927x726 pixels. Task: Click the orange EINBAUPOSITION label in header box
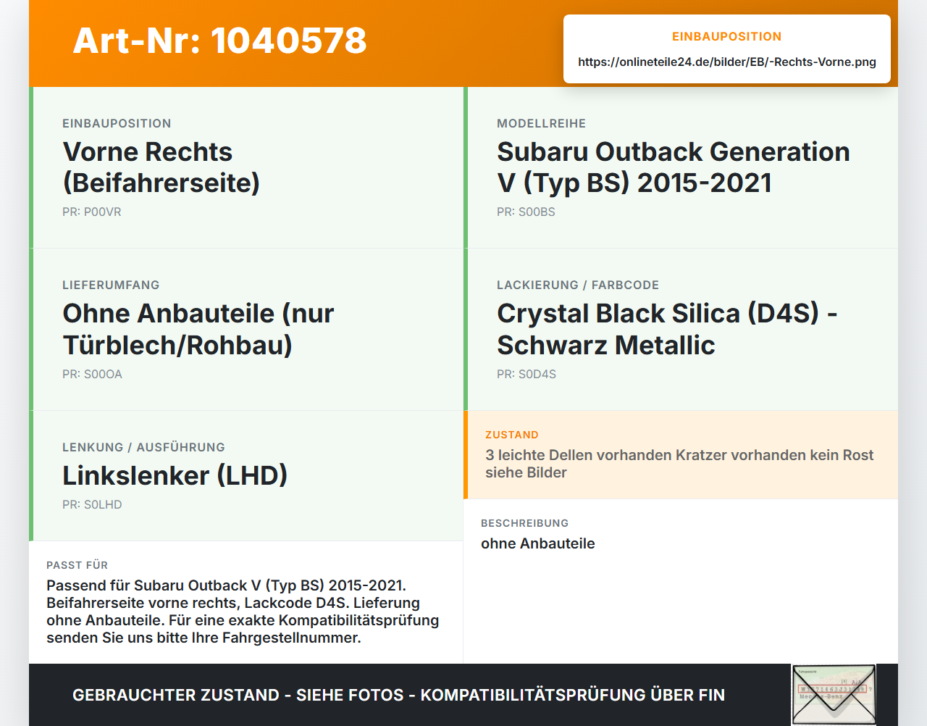[727, 36]
